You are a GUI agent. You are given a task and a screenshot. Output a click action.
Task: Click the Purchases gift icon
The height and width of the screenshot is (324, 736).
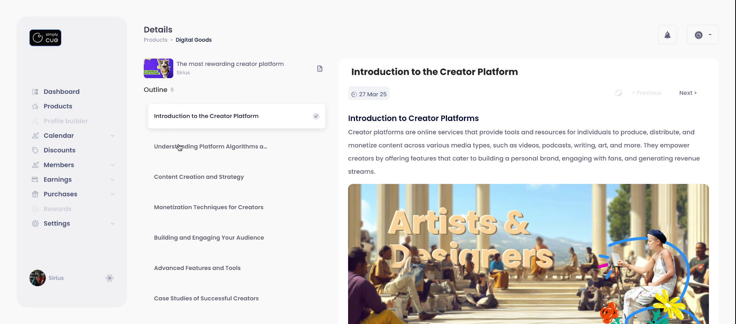[x=35, y=194]
